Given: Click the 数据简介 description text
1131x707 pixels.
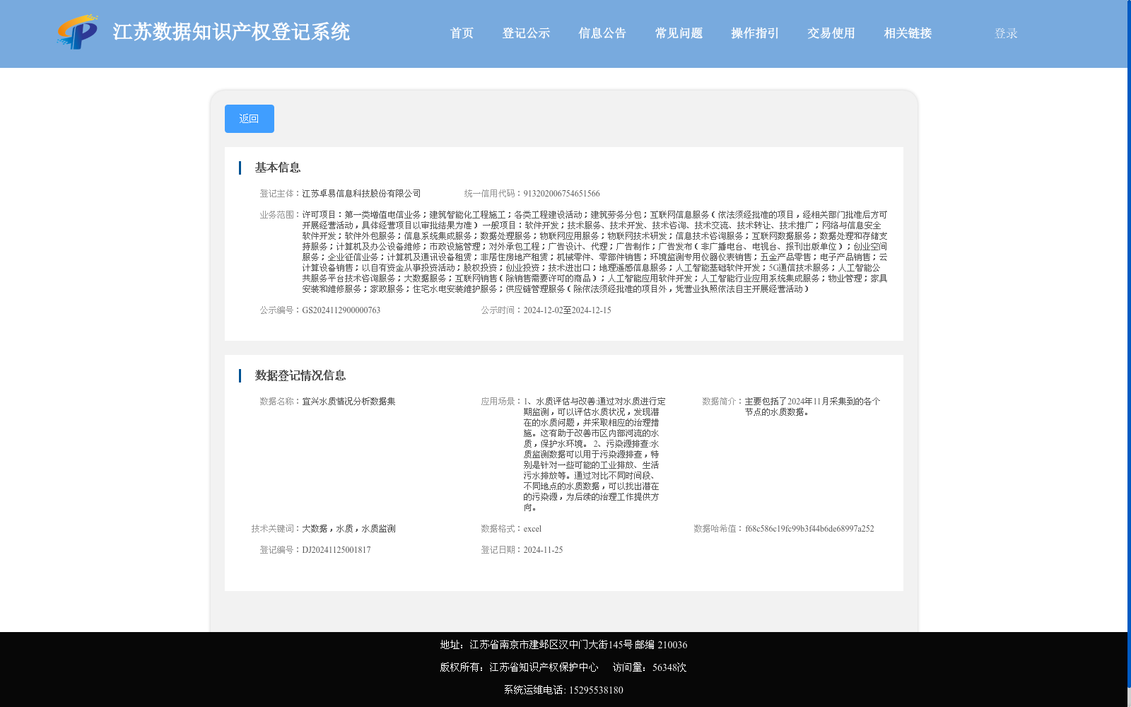Looking at the screenshot, I should click(x=812, y=407).
